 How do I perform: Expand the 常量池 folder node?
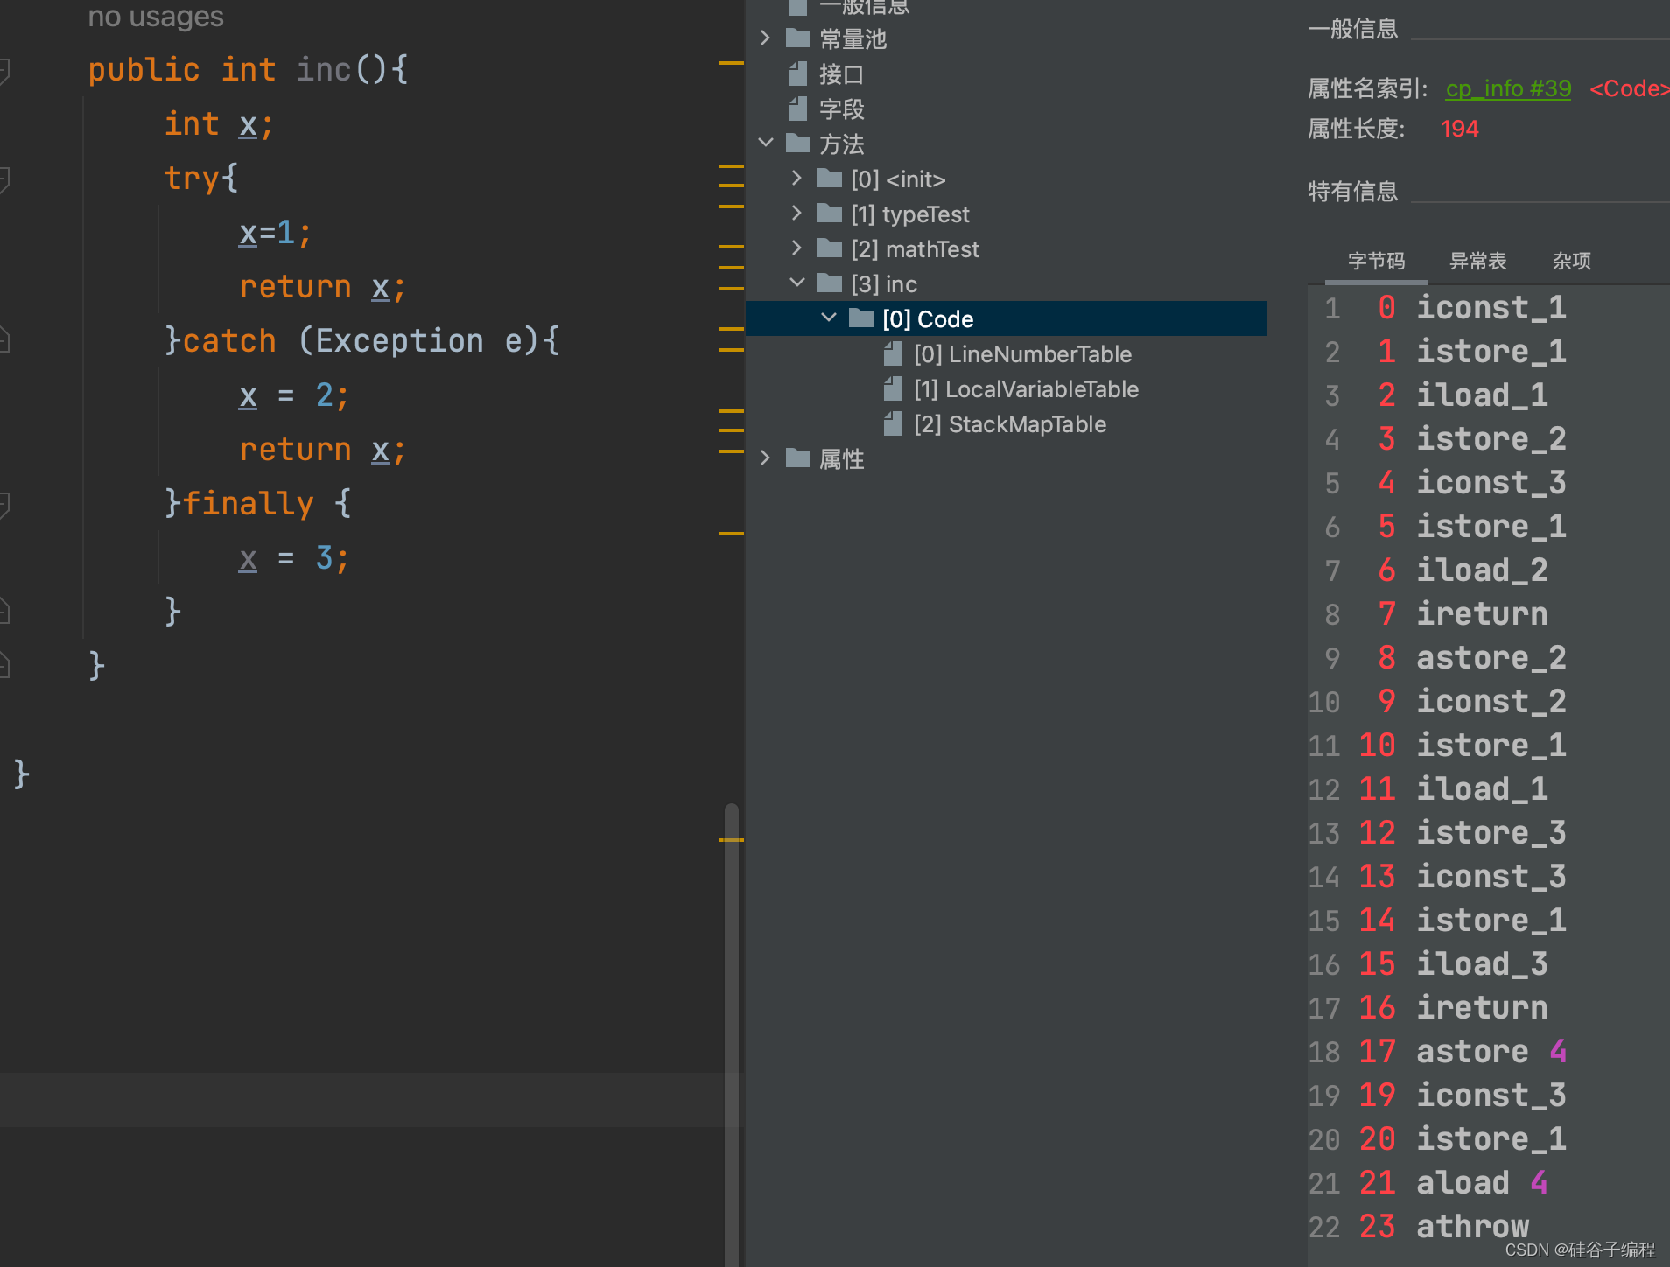click(x=765, y=38)
